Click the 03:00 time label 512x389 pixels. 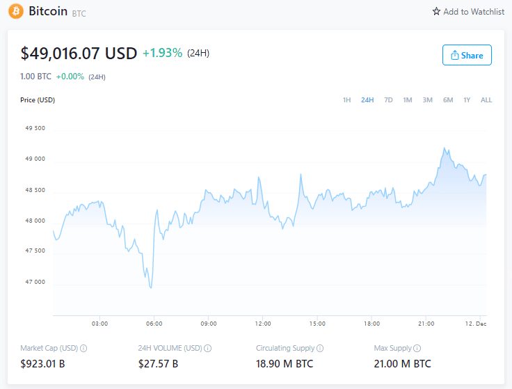pyautogui.click(x=99, y=324)
